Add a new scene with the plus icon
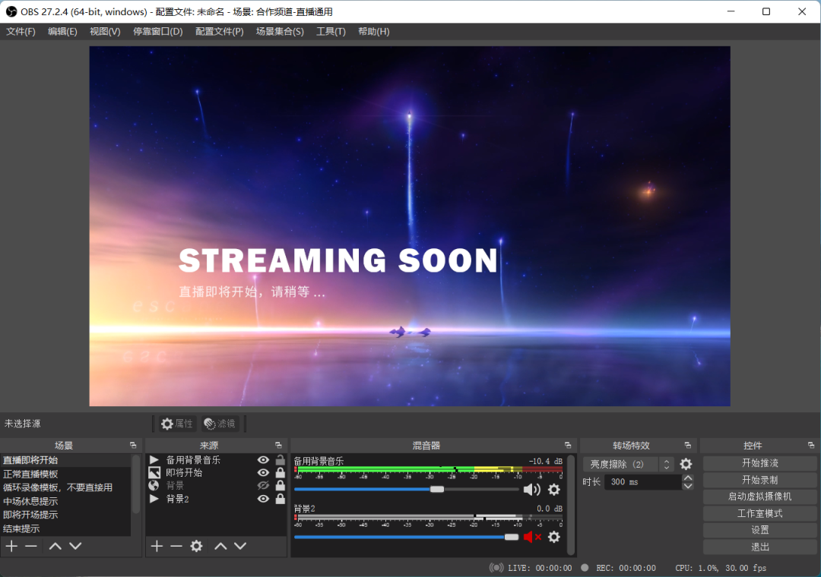The width and height of the screenshot is (821, 577). (x=11, y=546)
